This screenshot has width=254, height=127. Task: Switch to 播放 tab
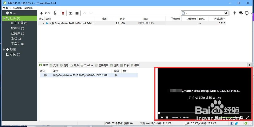[44, 65]
